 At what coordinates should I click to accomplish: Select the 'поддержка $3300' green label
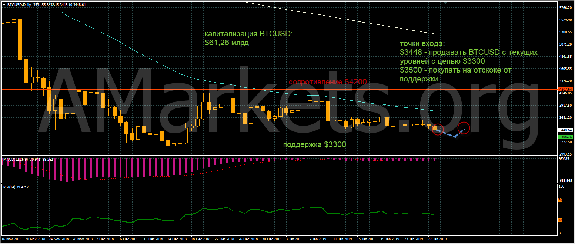click(x=314, y=144)
